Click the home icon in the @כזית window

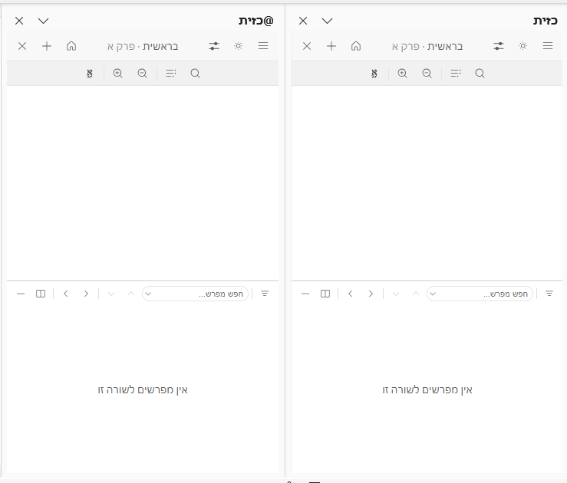pos(71,46)
